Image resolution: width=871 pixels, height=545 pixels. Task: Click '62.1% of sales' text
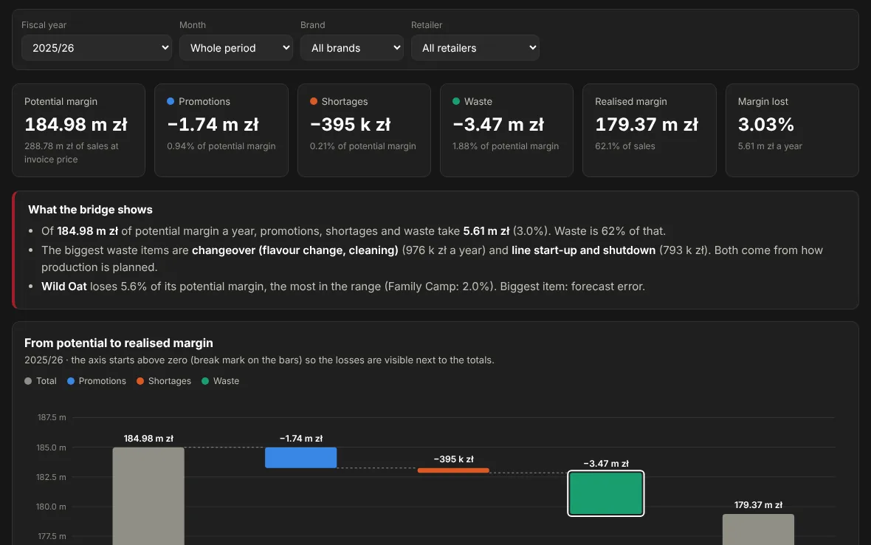pyautogui.click(x=625, y=146)
